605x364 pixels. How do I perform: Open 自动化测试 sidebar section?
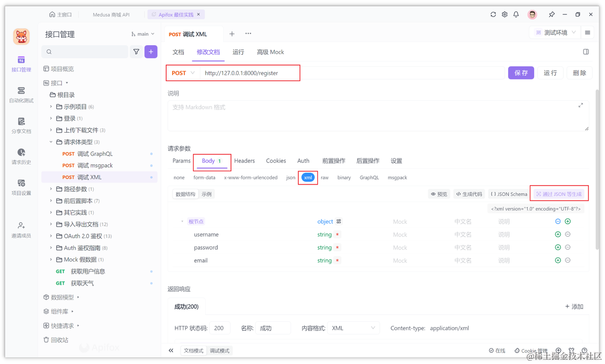(21, 95)
